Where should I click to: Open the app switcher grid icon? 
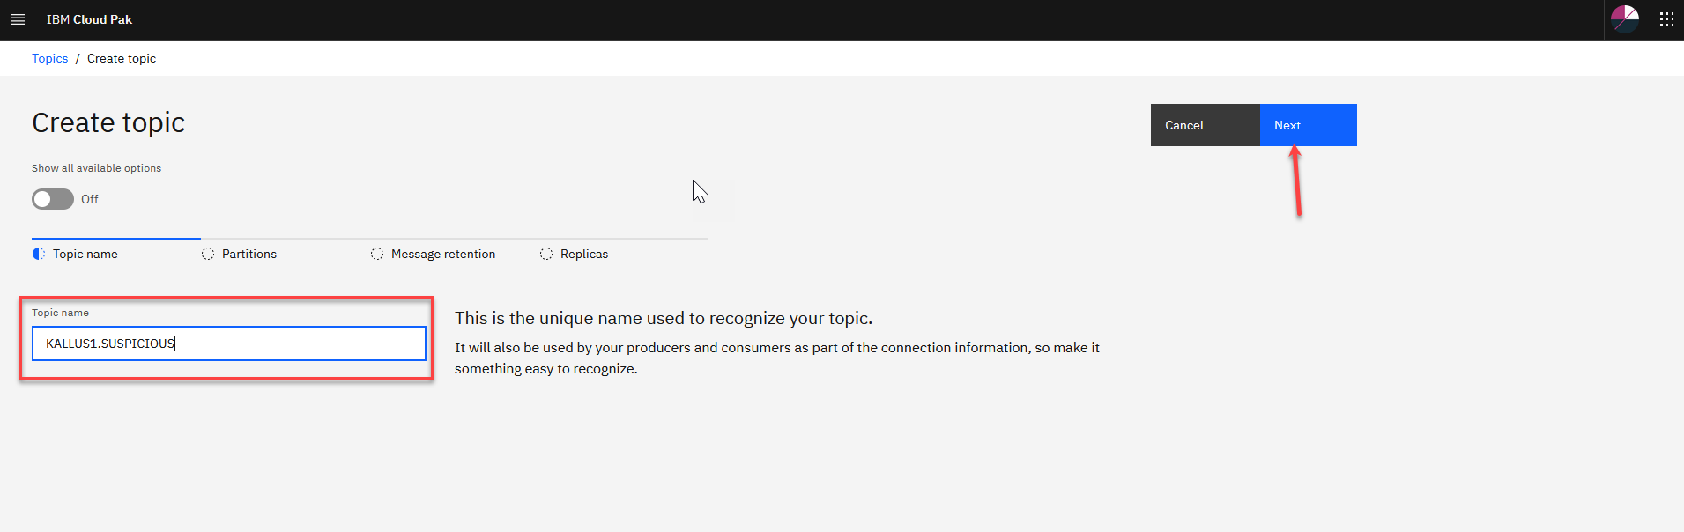click(1666, 19)
